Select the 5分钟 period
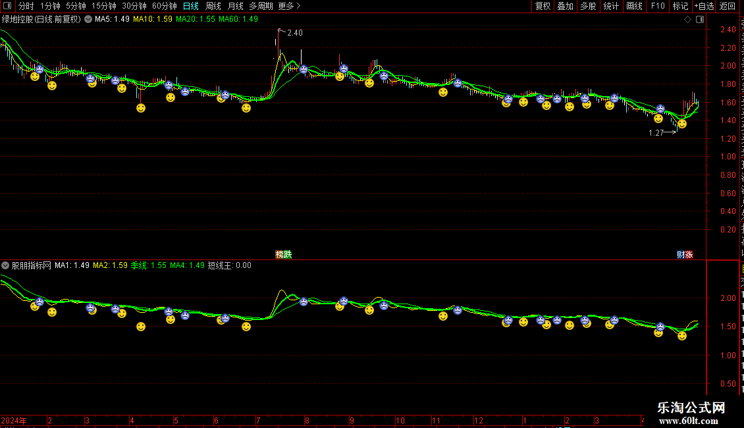Image resolution: width=744 pixels, height=428 pixels. coord(76,6)
